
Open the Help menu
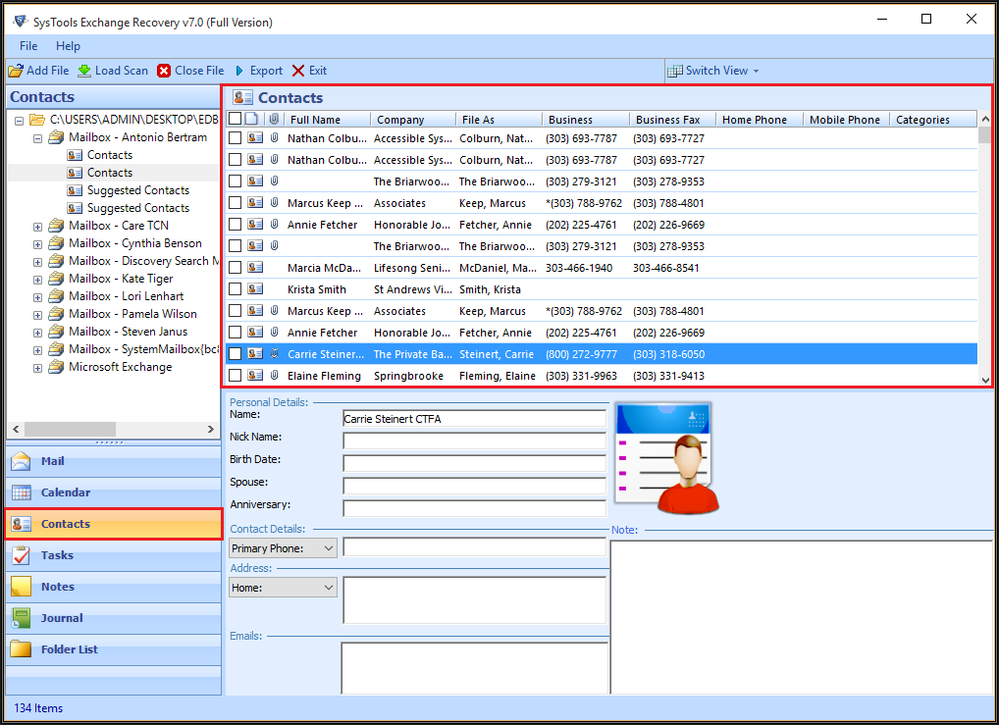tap(68, 46)
